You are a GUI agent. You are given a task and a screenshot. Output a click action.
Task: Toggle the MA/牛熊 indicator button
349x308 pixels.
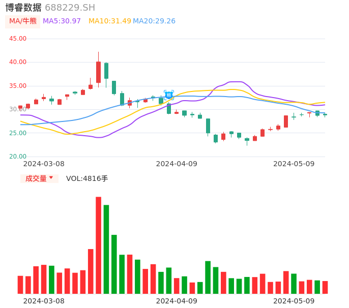click(22, 21)
